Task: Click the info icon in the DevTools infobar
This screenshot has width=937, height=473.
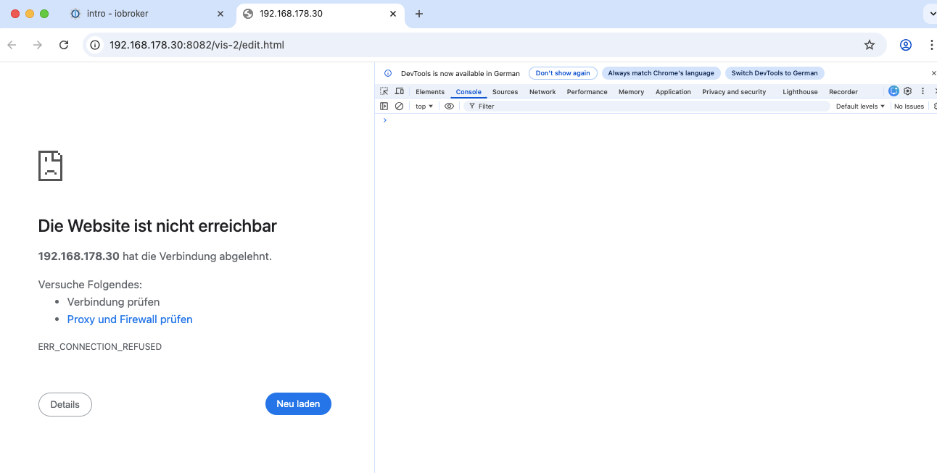Action: tap(388, 73)
